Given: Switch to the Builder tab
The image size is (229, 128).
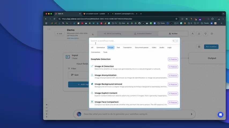Looking at the screenshot, I should (173, 34).
